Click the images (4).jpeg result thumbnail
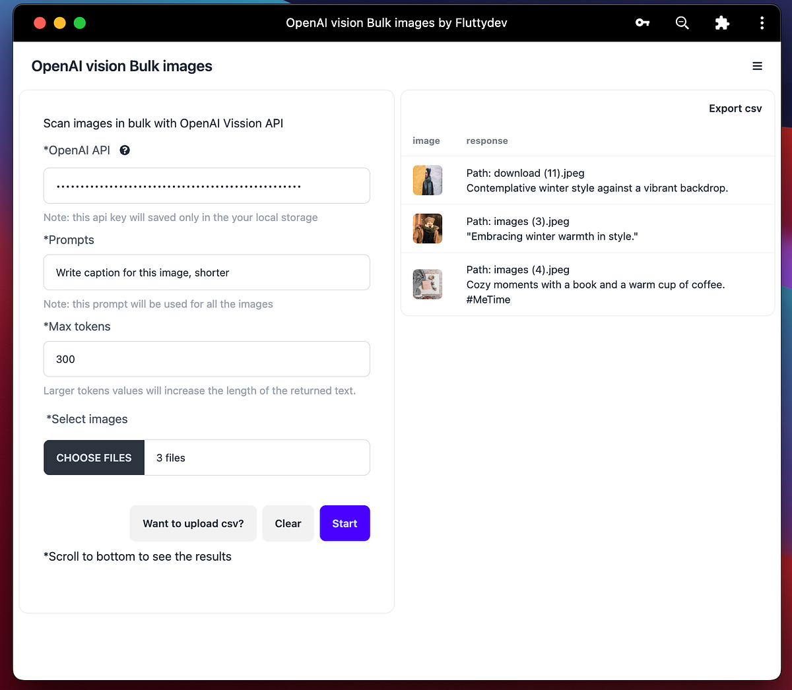 (x=427, y=284)
